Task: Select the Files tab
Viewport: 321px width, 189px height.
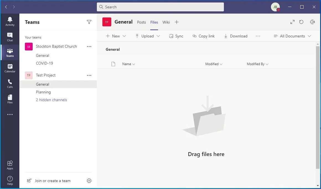Action: pos(154,22)
